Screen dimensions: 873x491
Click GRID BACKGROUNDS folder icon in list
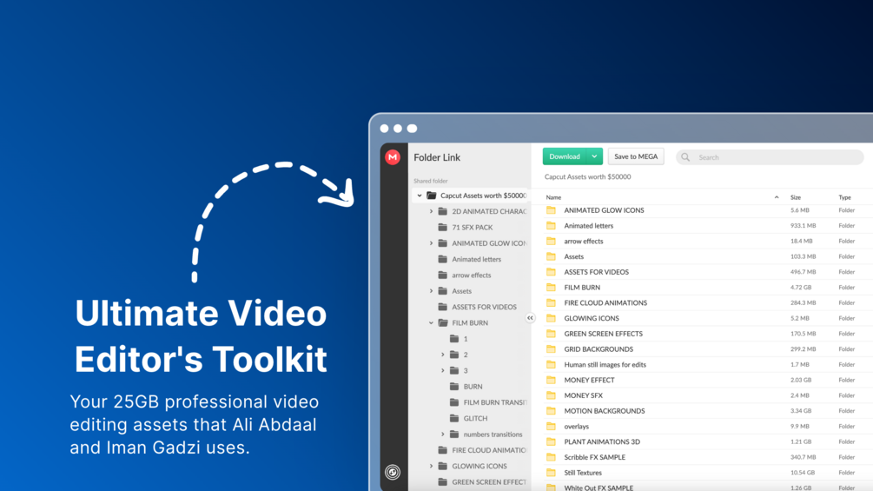551,349
